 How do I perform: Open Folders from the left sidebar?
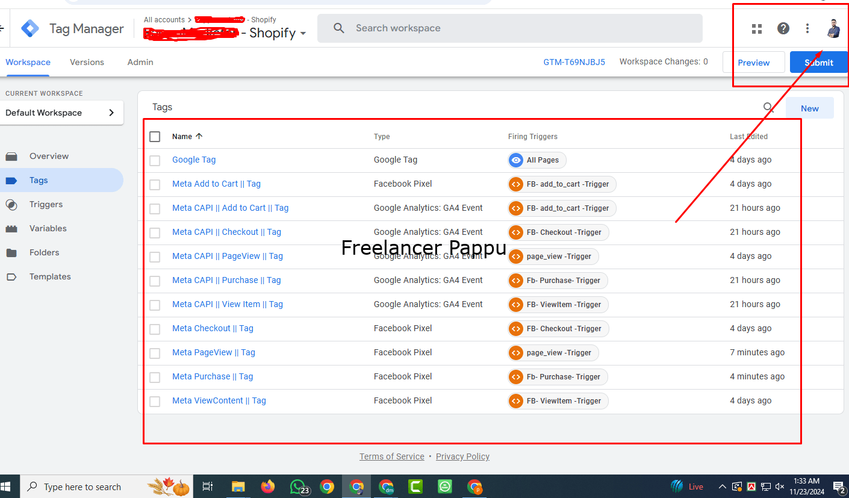(x=45, y=252)
